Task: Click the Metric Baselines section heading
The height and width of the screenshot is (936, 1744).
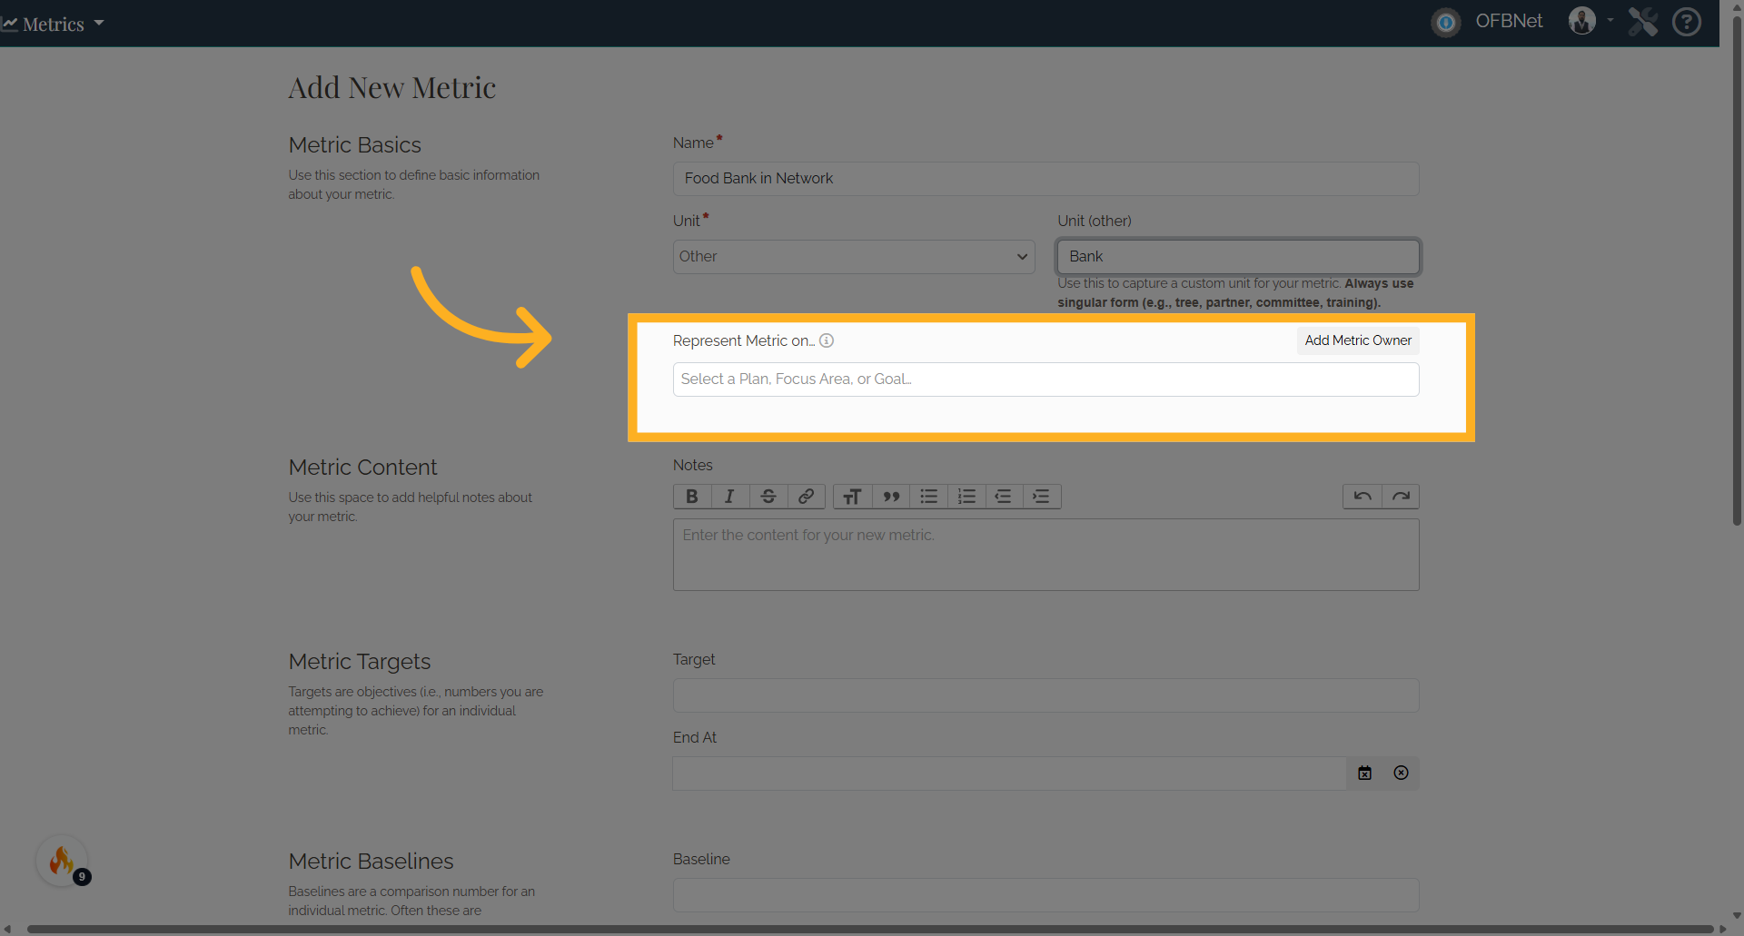Action: (x=371, y=862)
